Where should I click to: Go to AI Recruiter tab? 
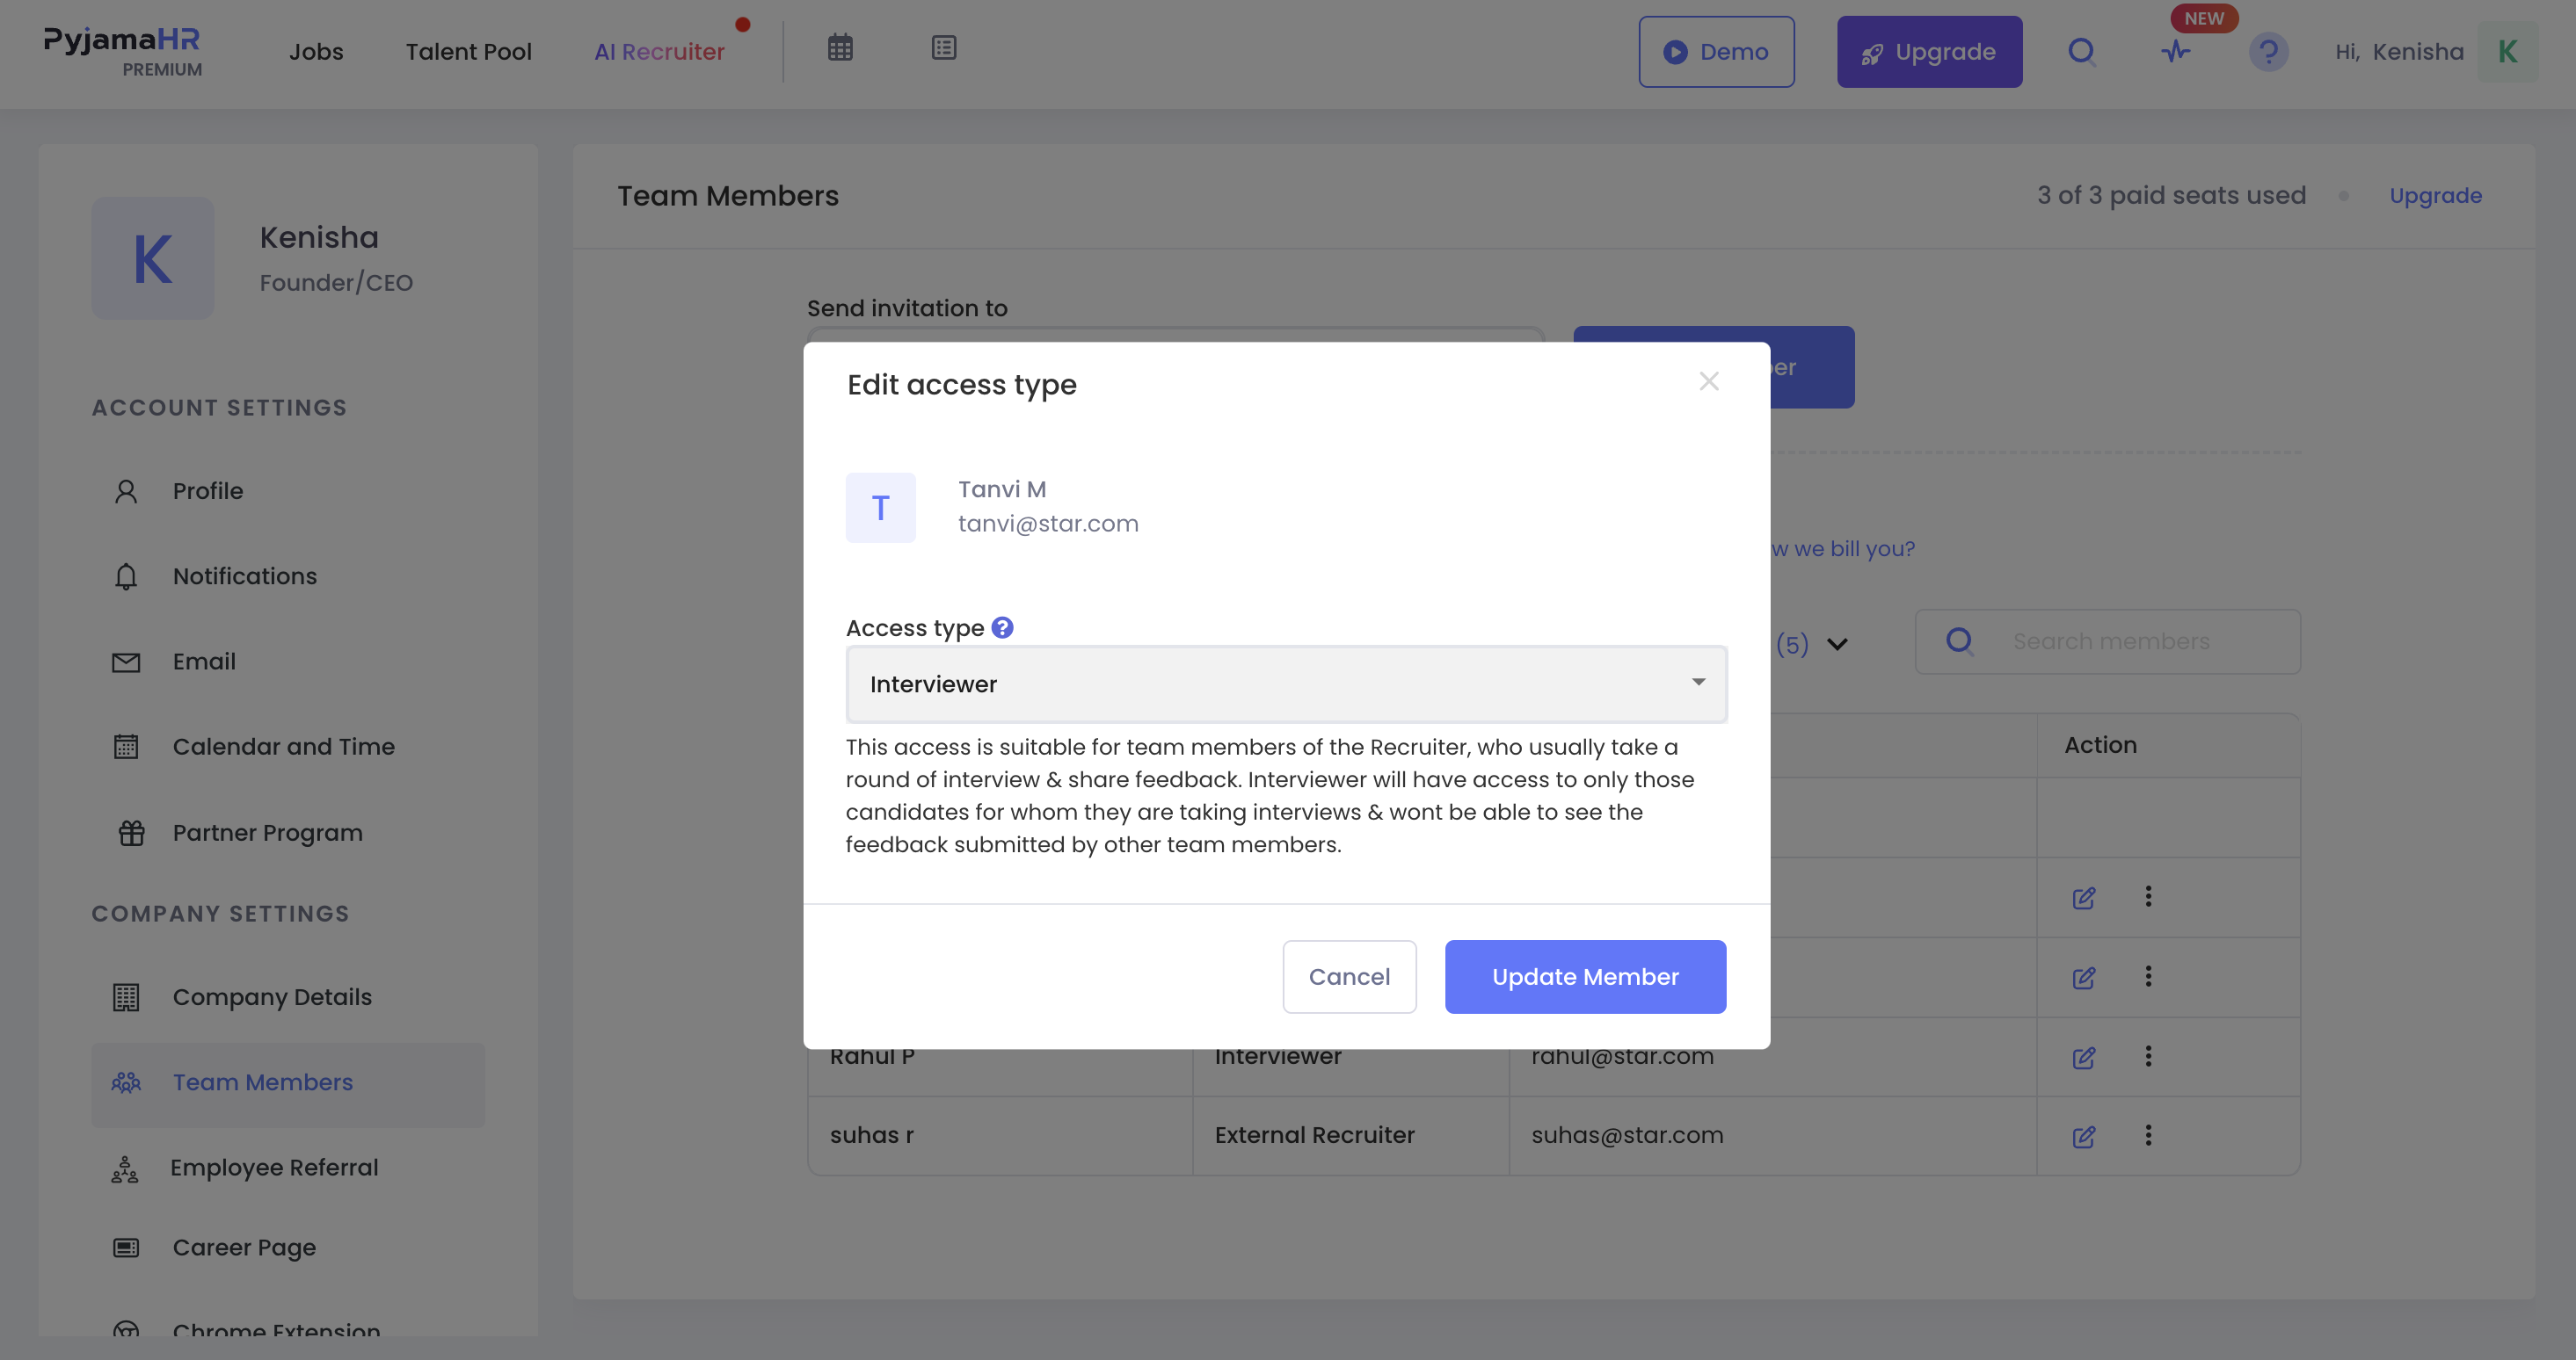[659, 52]
